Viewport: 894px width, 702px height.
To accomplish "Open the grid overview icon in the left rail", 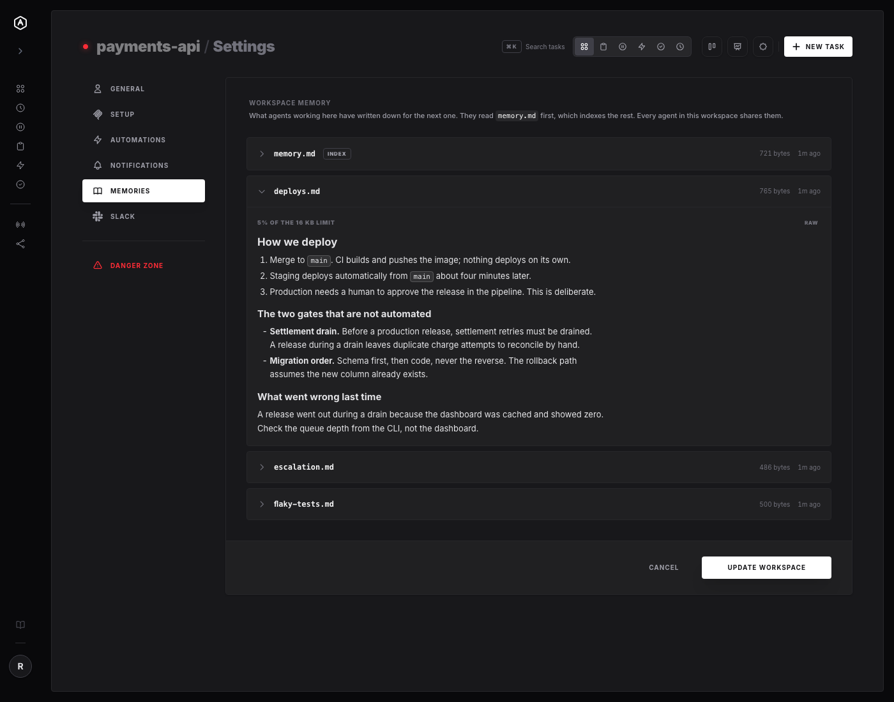I will point(20,89).
